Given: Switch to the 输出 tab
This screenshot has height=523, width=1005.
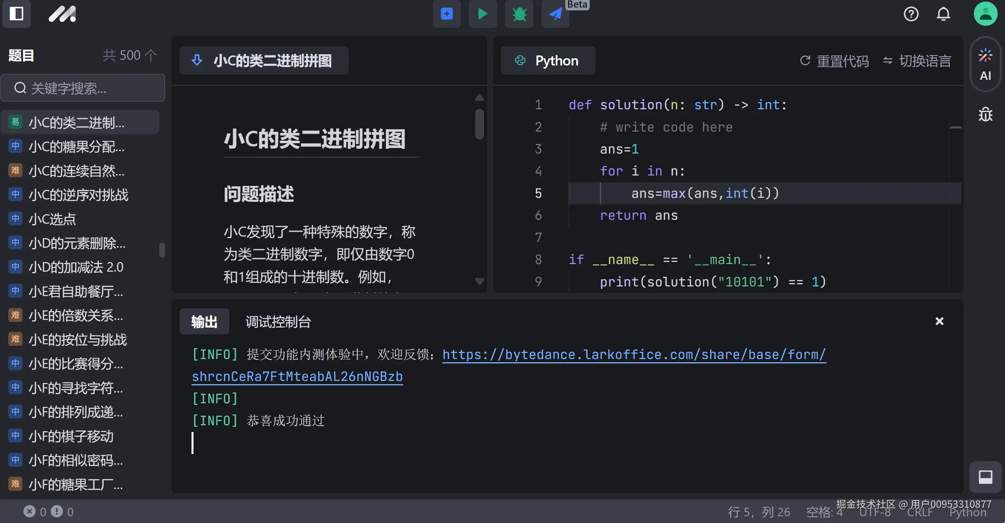Looking at the screenshot, I should click(204, 322).
